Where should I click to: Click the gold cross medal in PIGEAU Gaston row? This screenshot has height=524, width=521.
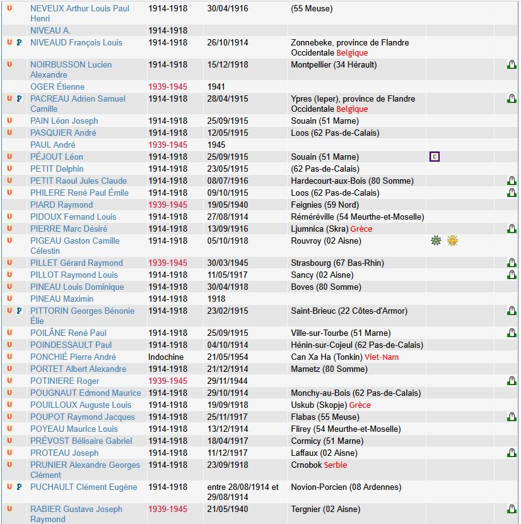pyautogui.click(x=452, y=241)
